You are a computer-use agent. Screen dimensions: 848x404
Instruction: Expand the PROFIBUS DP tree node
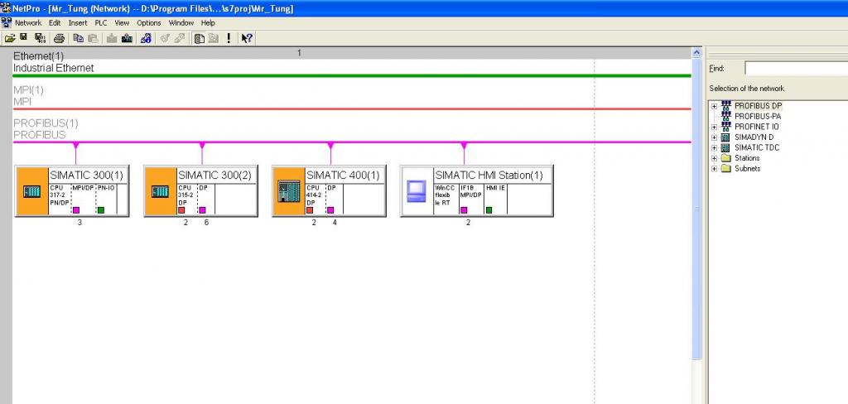[714, 106]
